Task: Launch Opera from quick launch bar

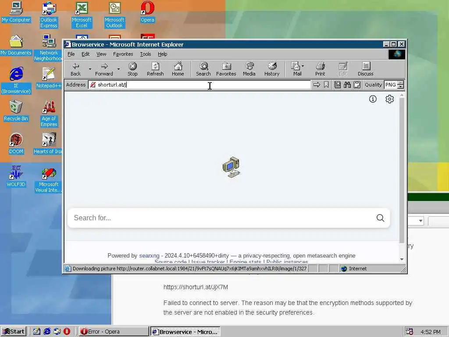Action: point(67,332)
